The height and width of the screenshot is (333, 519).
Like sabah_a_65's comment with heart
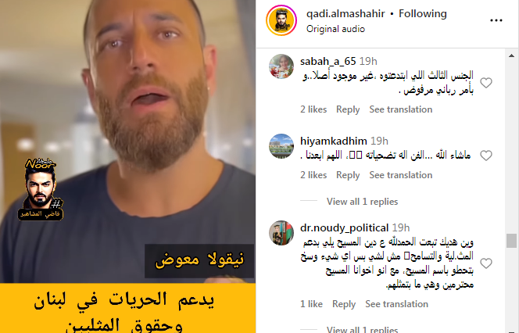pyautogui.click(x=486, y=83)
